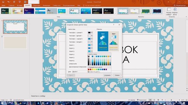The width and height of the screenshot is (188, 105).
Task: Click the zoom slider handle
Action: (171, 100)
